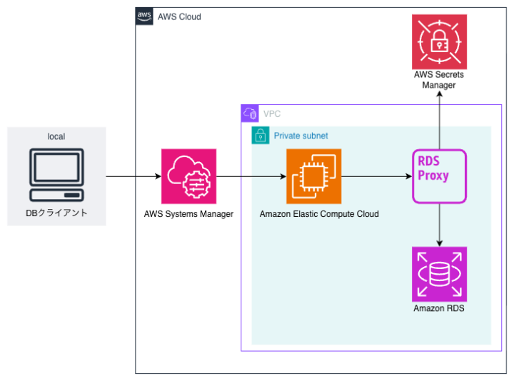Select the AWS Systems Manager icon
Image resolution: width=514 pixels, height=381 pixels.
[188, 176]
